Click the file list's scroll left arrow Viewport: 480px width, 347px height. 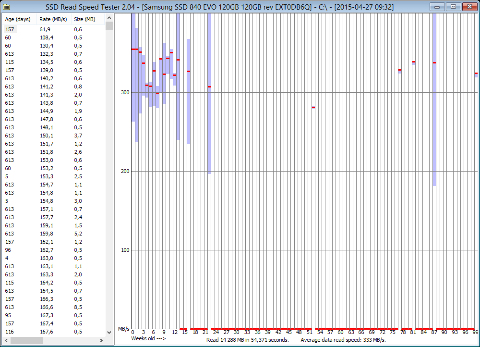click(x=6, y=340)
